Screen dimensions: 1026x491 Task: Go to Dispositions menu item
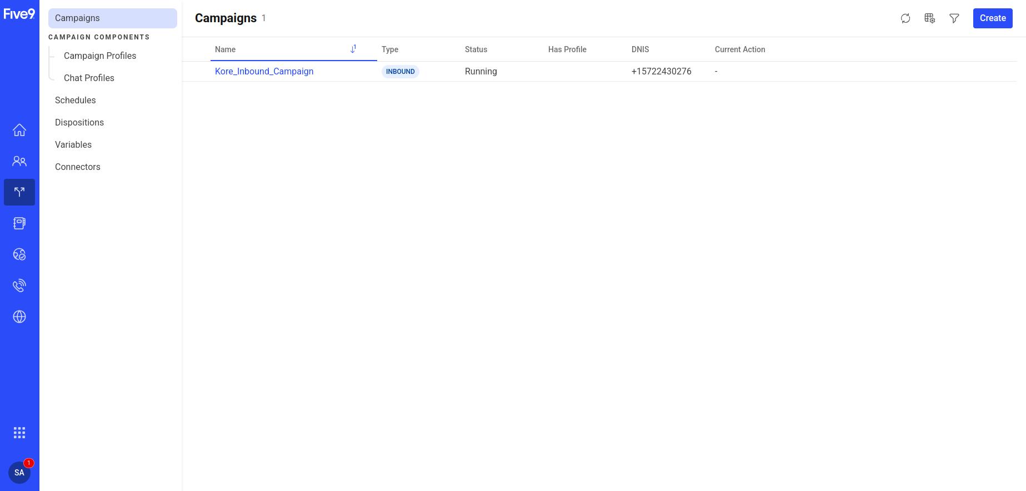coord(79,122)
